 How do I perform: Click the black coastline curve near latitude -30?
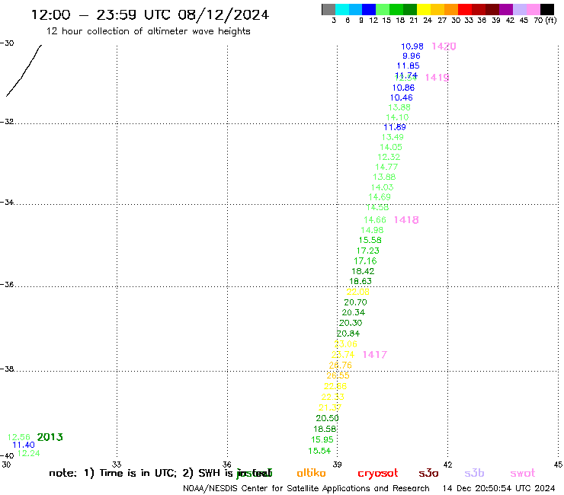[24, 71]
